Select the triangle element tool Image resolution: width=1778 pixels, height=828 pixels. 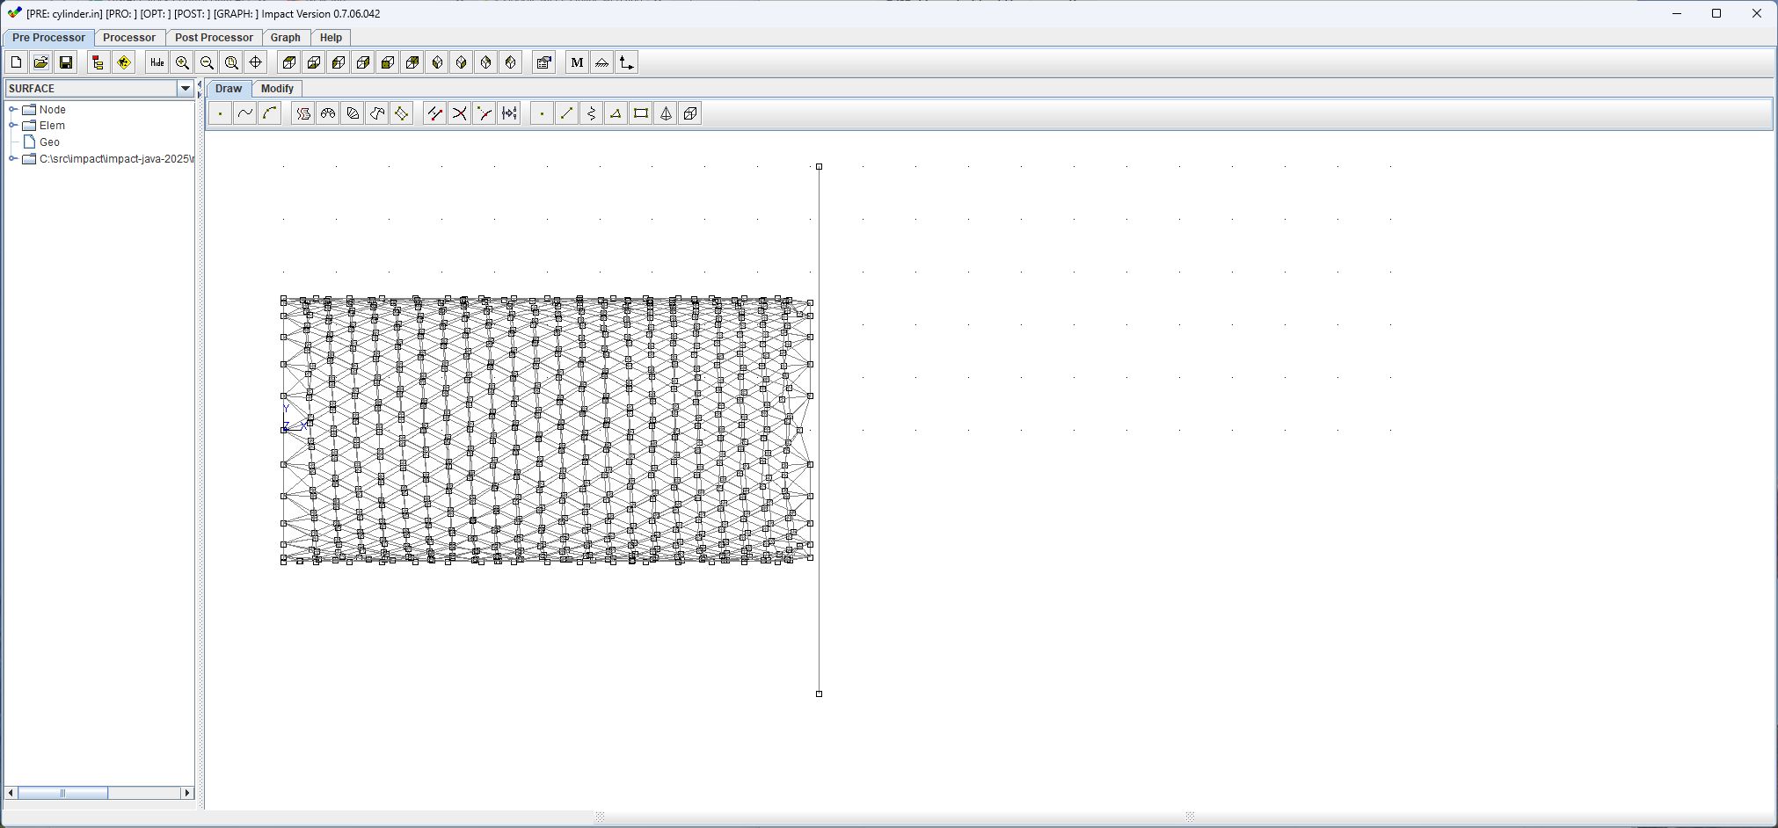click(616, 113)
